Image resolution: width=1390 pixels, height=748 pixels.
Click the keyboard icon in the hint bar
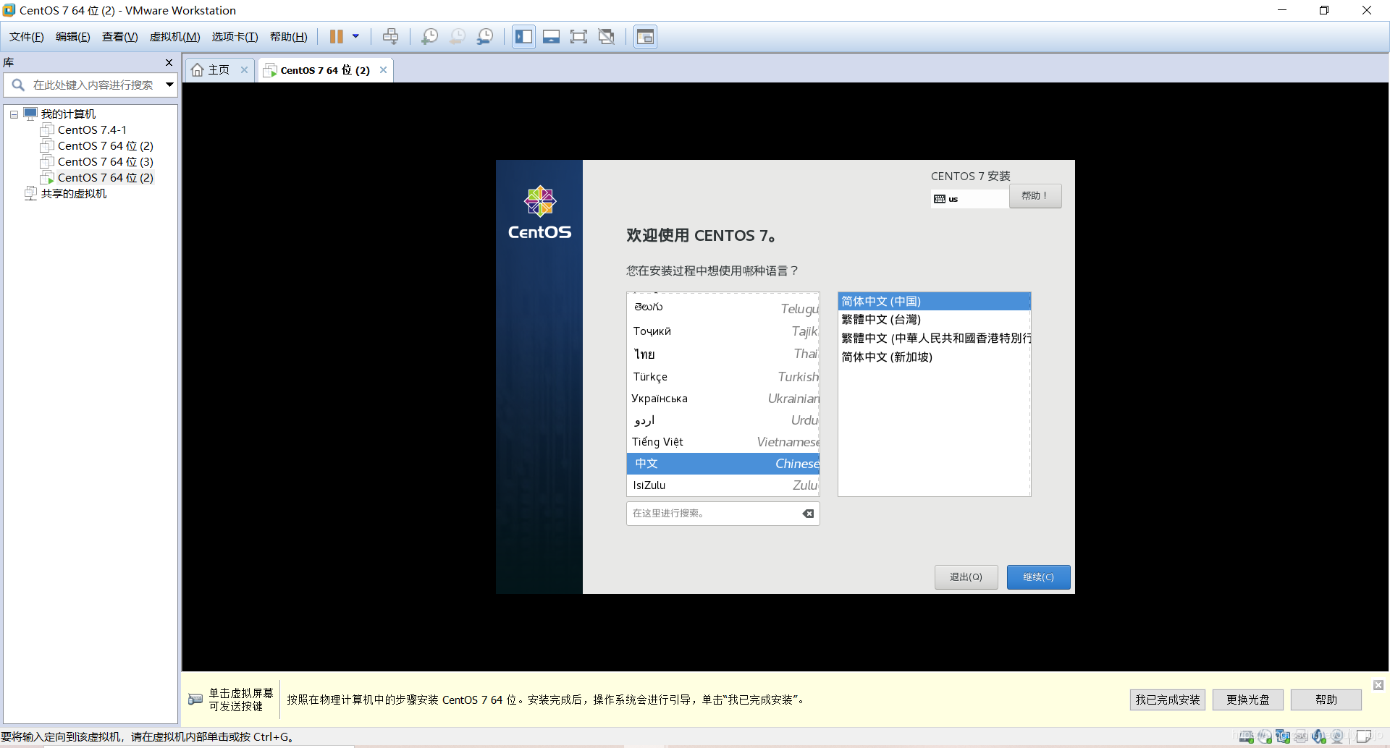point(195,700)
